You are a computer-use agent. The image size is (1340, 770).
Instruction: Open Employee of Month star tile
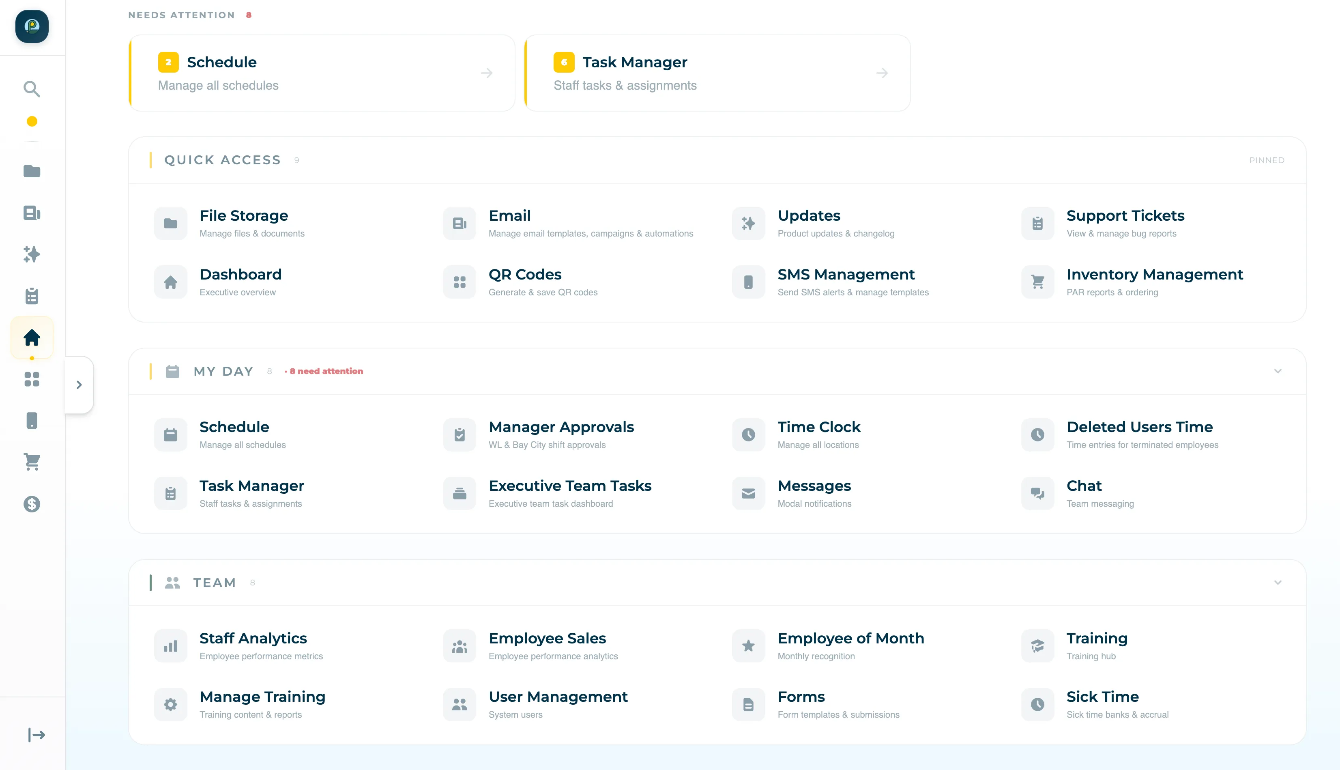coord(850,639)
